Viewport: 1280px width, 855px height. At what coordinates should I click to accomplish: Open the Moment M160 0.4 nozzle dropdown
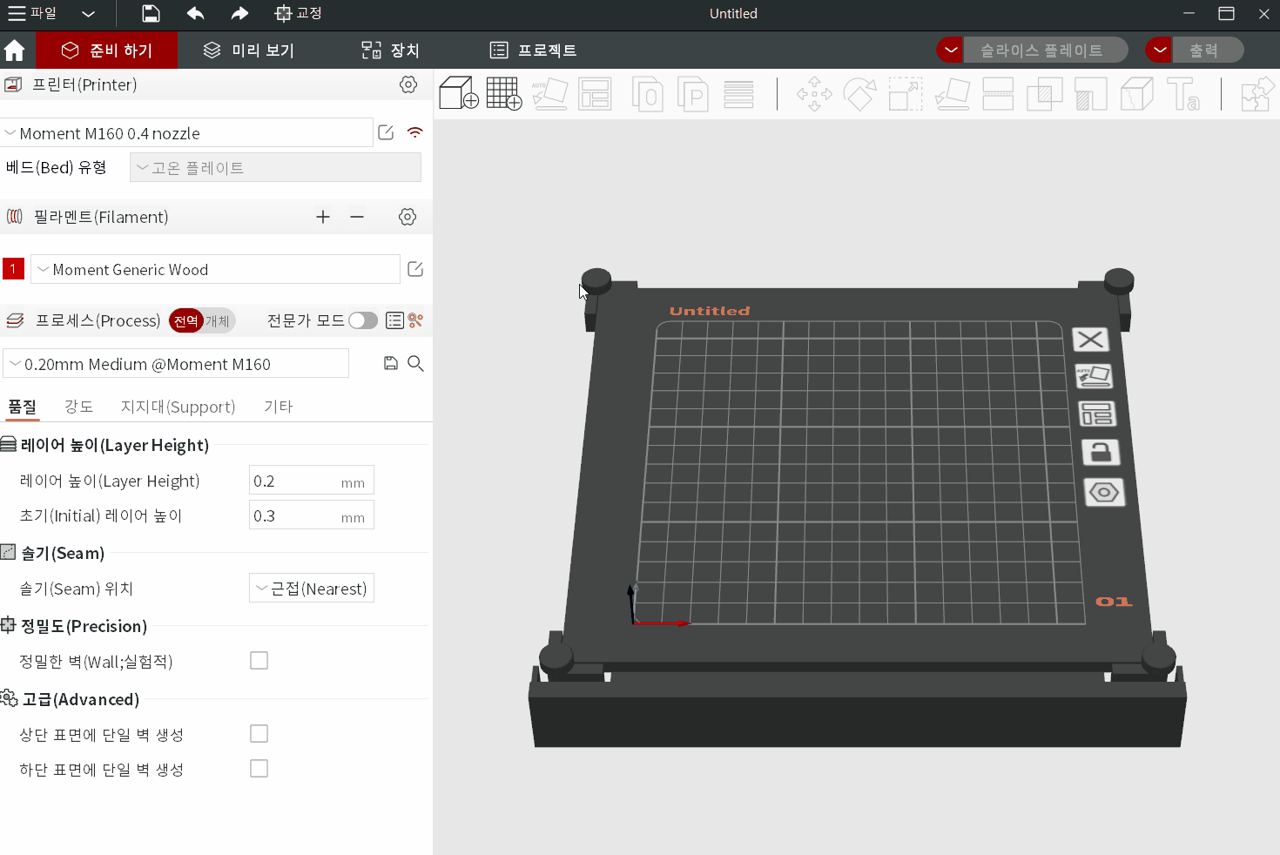click(186, 133)
